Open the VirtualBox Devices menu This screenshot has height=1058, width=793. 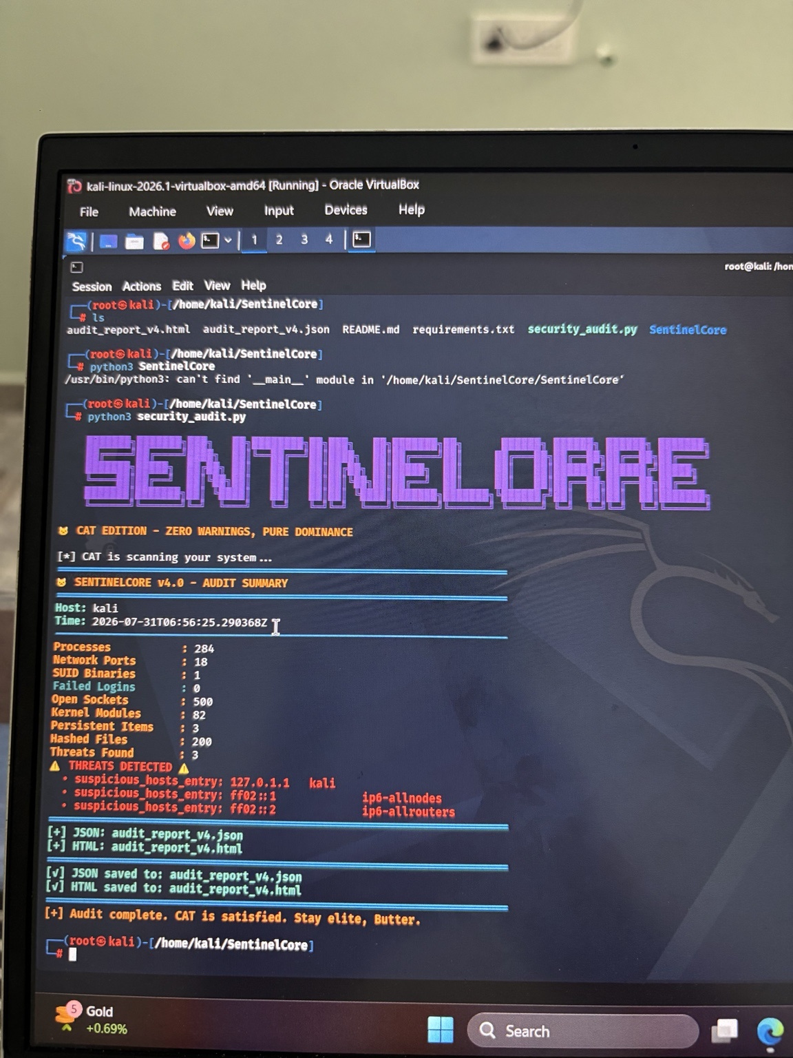(346, 209)
